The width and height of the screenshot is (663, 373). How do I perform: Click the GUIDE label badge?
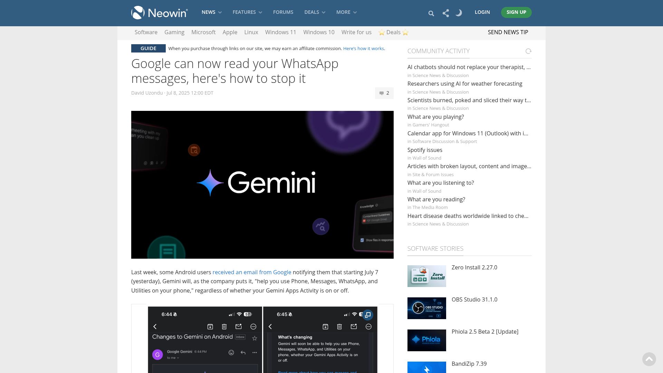tap(148, 48)
